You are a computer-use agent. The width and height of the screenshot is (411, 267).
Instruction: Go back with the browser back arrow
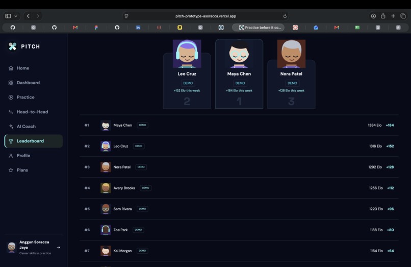[28, 16]
